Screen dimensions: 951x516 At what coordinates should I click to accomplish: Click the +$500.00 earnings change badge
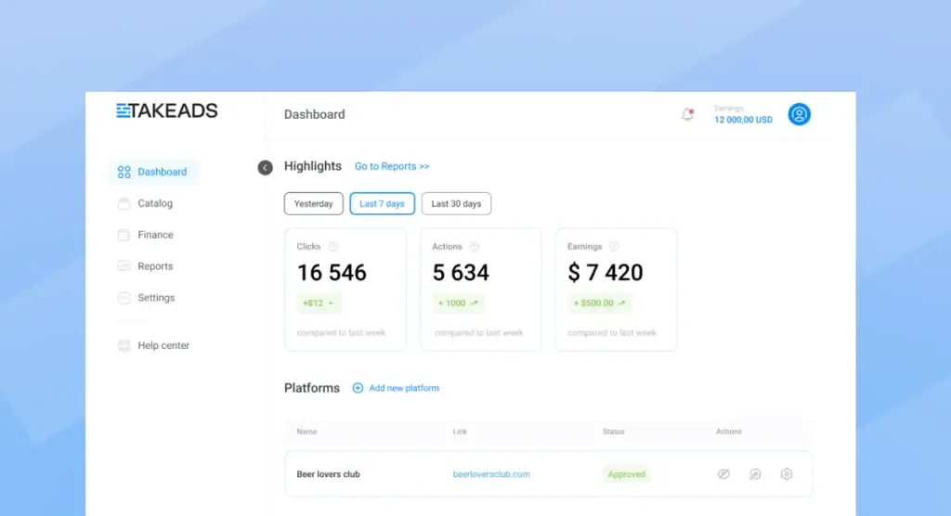click(x=599, y=303)
